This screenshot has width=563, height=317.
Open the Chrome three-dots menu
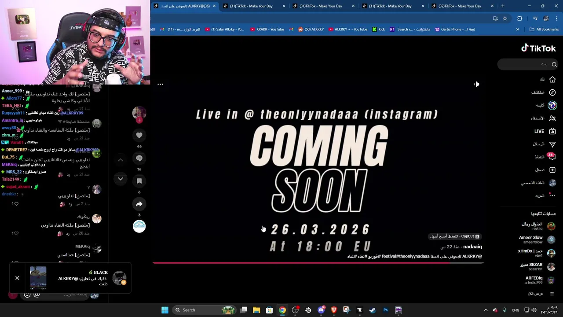coord(557,18)
